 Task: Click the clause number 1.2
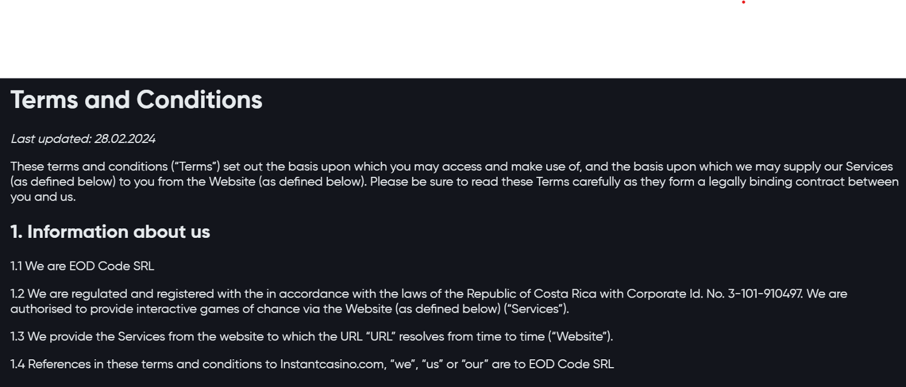[18, 294]
